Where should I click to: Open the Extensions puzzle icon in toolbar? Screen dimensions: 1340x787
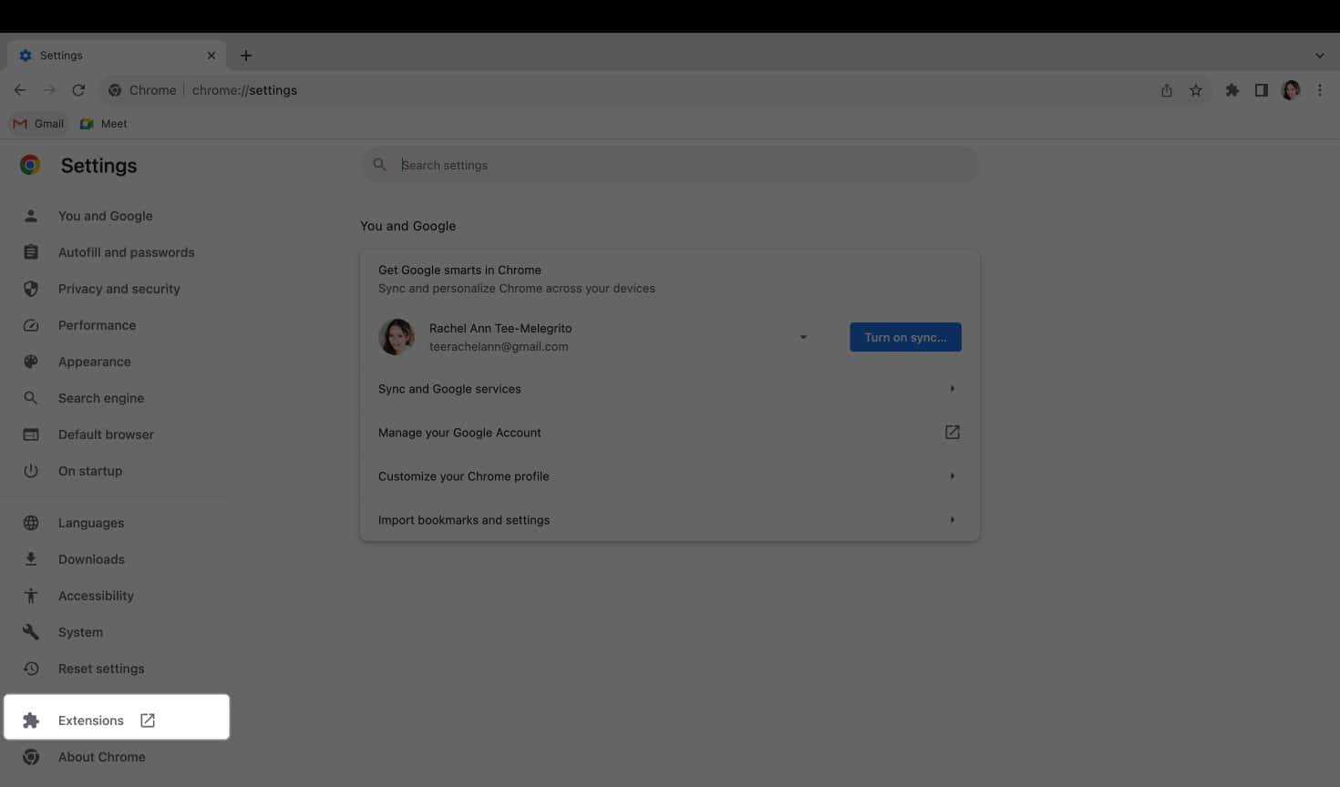tap(1232, 90)
